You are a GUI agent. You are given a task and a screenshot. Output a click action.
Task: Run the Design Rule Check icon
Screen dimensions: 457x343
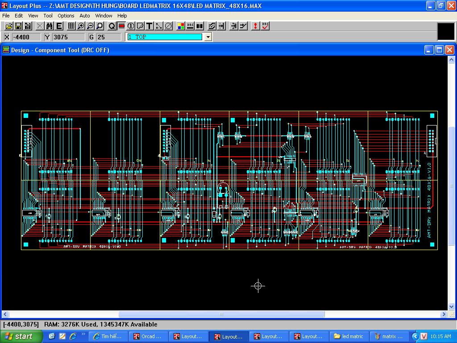point(265,26)
